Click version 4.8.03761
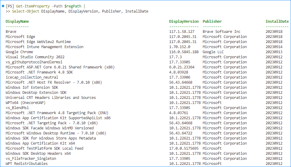The width and height of the screenshot is (291, 167). click(x=178, y=113)
